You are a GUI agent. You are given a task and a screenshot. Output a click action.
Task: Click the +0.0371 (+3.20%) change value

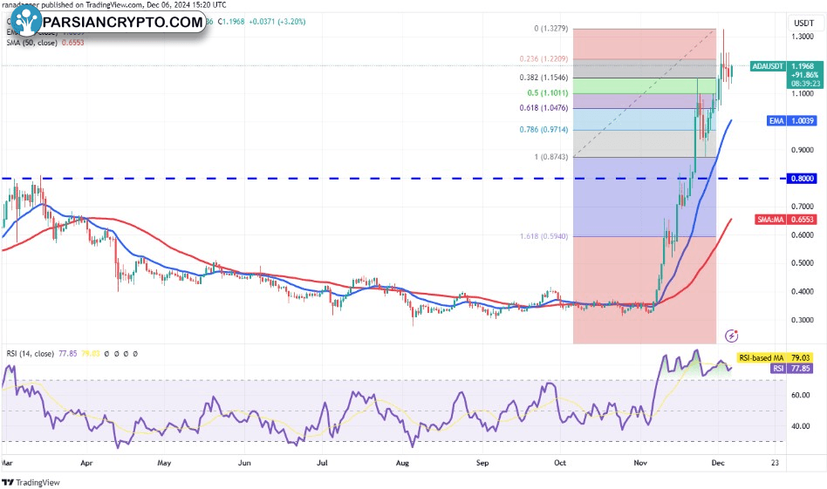pos(277,22)
